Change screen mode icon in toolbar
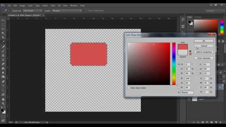This screenshot has width=226, height=127. point(3,121)
